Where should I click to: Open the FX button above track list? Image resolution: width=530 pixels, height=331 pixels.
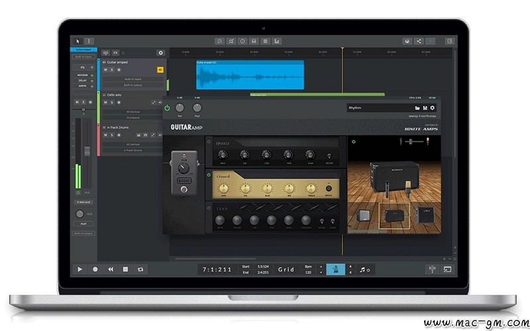click(115, 53)
